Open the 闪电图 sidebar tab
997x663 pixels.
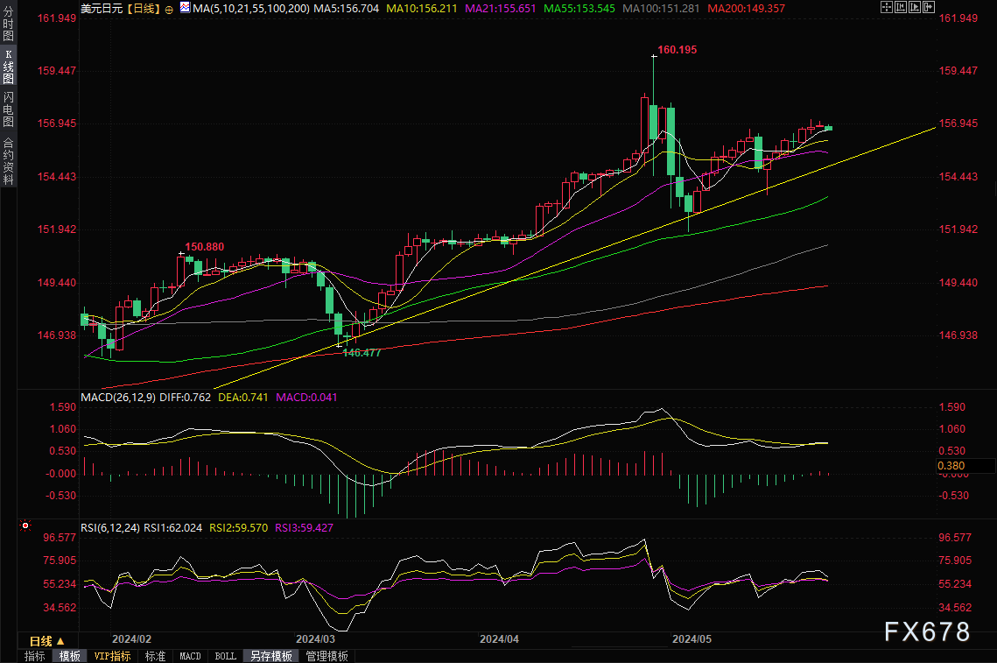tap(8, 110)
